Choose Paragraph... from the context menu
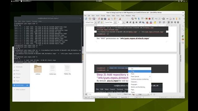The image size is (198, 111). pyautogui.click(x=140, y=84)
